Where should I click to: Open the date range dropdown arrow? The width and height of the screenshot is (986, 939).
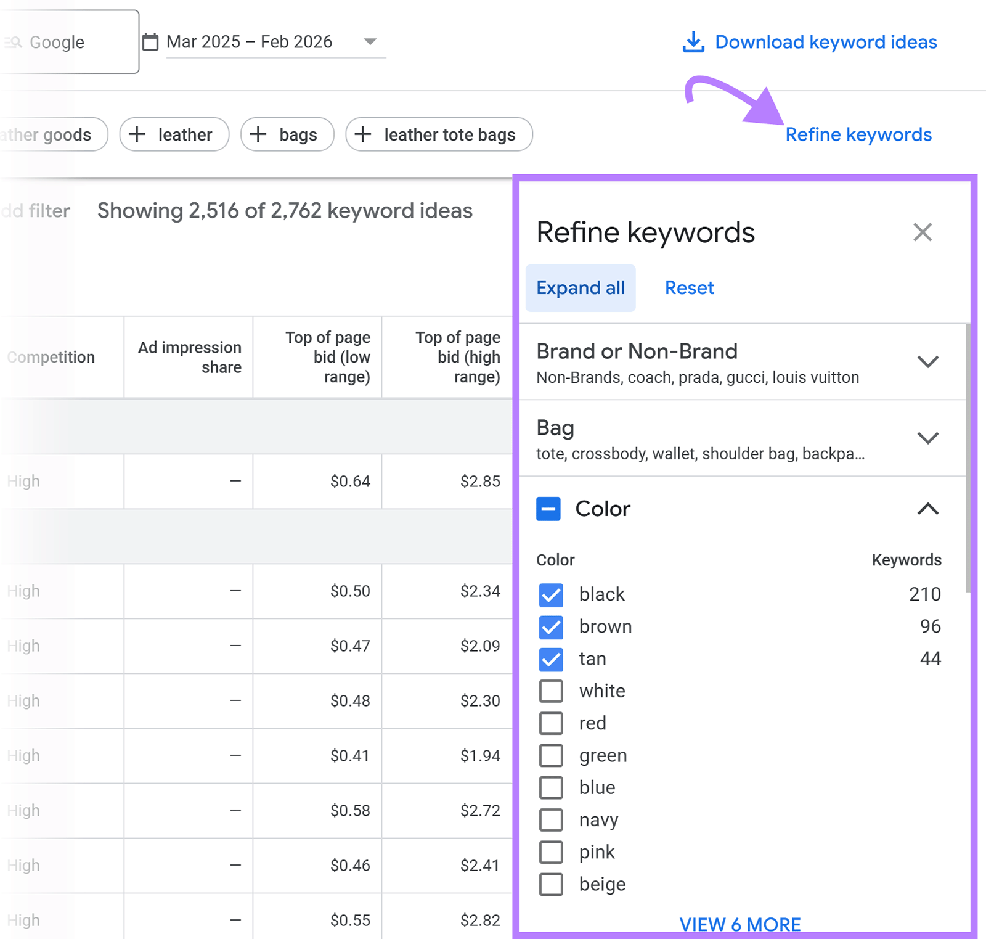370,41
